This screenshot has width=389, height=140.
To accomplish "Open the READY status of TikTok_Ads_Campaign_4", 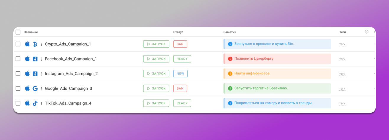I will pos(182,103).
